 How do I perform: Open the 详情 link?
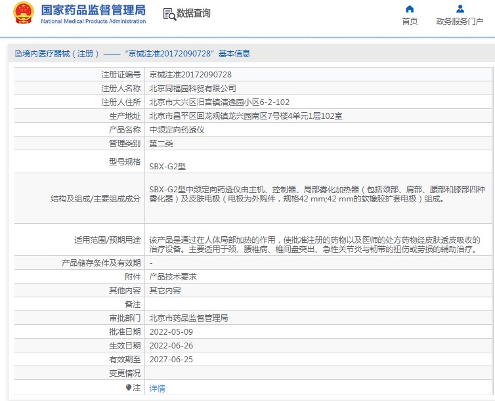point(157,388)
